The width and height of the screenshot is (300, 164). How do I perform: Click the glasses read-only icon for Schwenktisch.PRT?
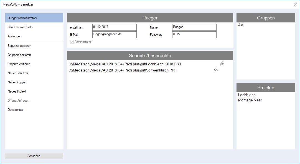pos(215,70)
